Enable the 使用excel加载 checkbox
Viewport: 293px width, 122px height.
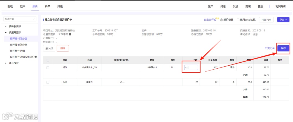238,20
